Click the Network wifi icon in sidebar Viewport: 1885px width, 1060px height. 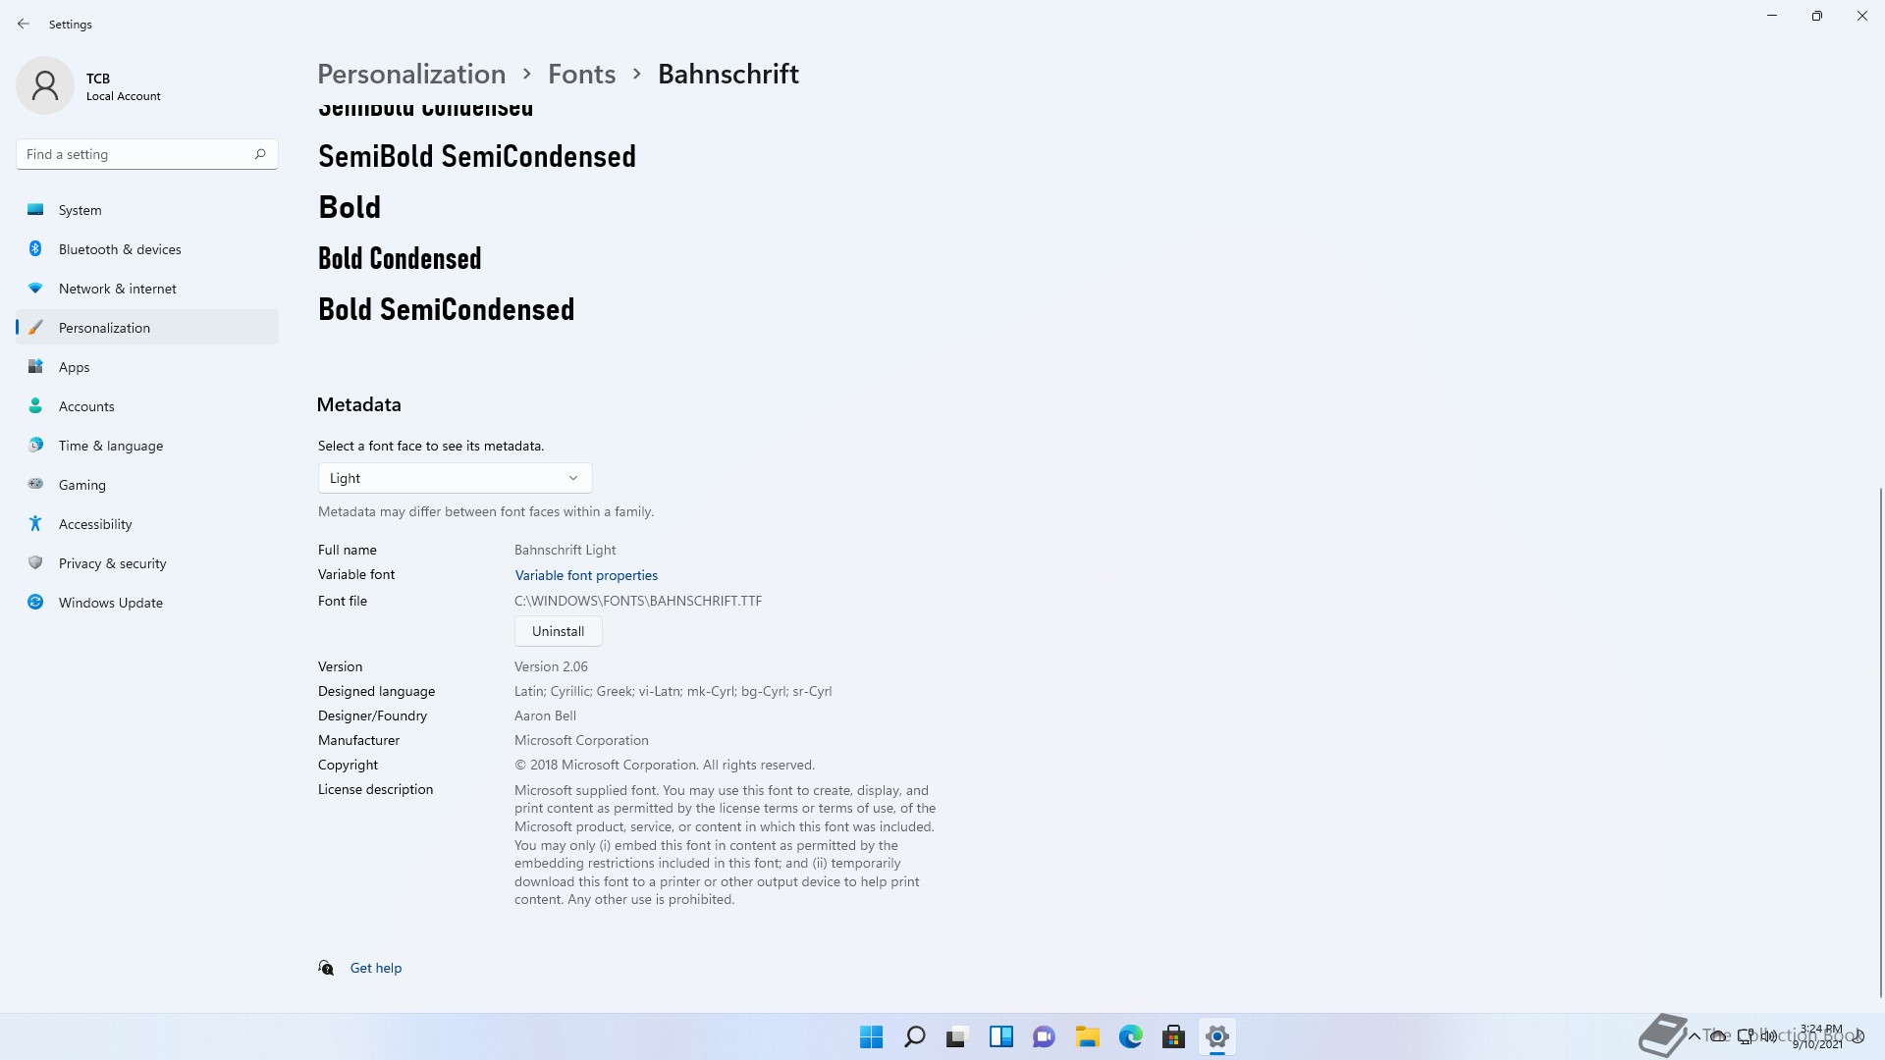pos(35,288)
